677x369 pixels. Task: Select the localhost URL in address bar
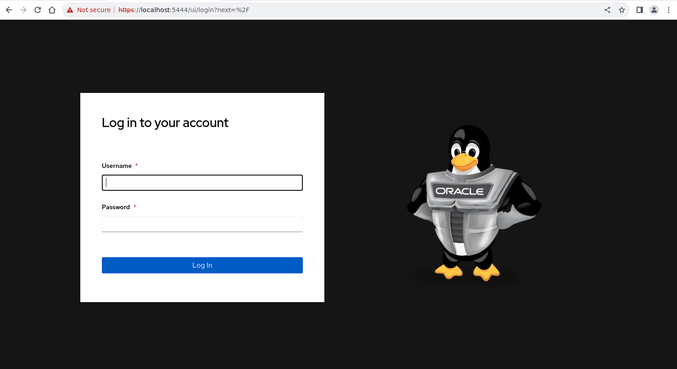point(184,10)
